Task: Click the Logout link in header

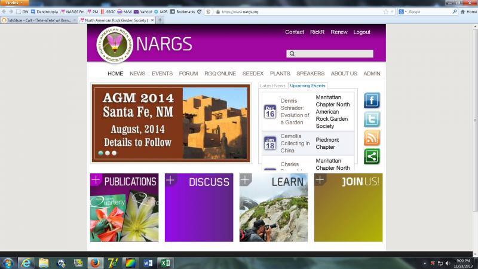Action: (361, 32)
